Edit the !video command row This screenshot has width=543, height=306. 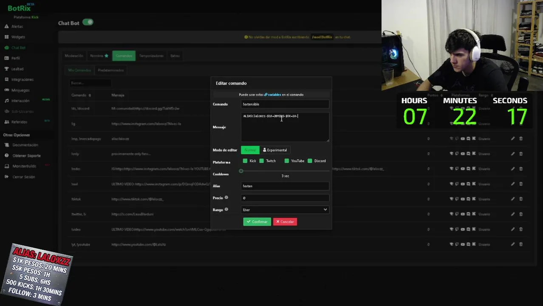coord(513,229)
